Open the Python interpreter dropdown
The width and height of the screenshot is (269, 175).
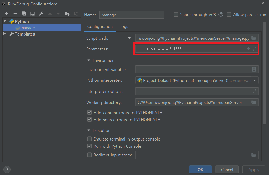click(255, 80)
